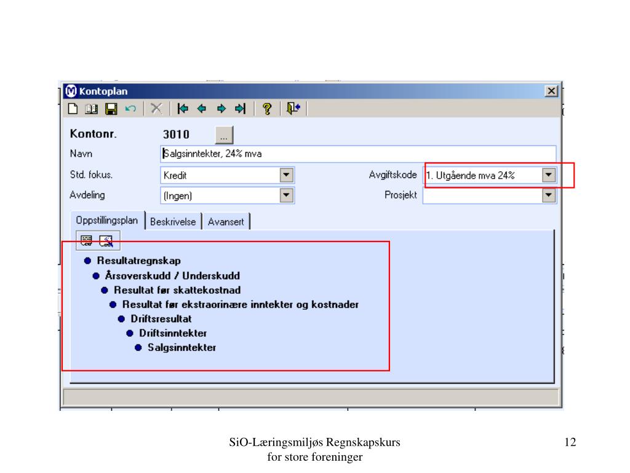The height and width of the screenshot is (473, 630).
Task: Open help with the question mark icon
Action: tap(267, 109)
